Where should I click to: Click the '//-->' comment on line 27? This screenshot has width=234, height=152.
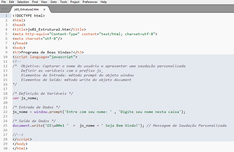tap(18, 135)
